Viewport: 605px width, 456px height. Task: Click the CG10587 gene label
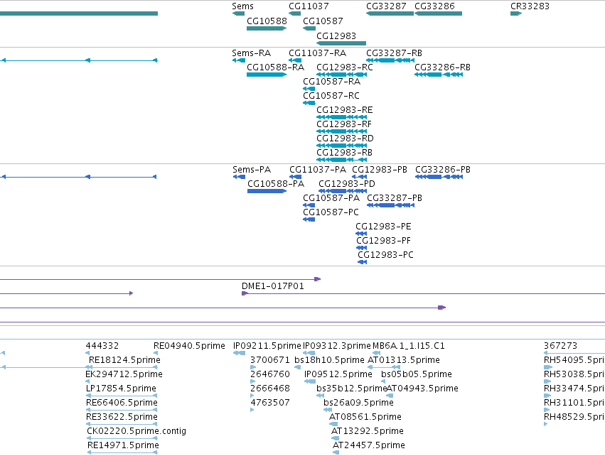pyautogui.click(x=323, y=21)
